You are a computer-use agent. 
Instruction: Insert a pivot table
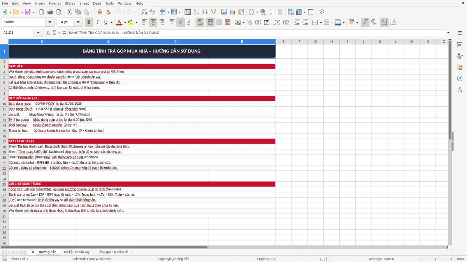point(241,12)
